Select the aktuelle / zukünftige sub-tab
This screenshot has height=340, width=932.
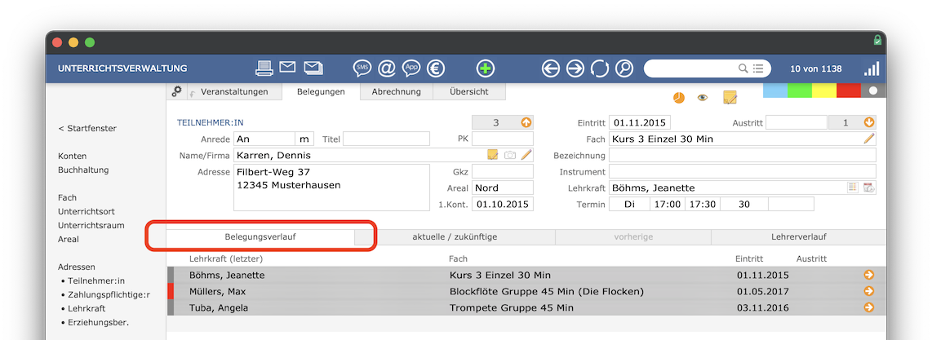pyautogui.click(x=455, y=236)
